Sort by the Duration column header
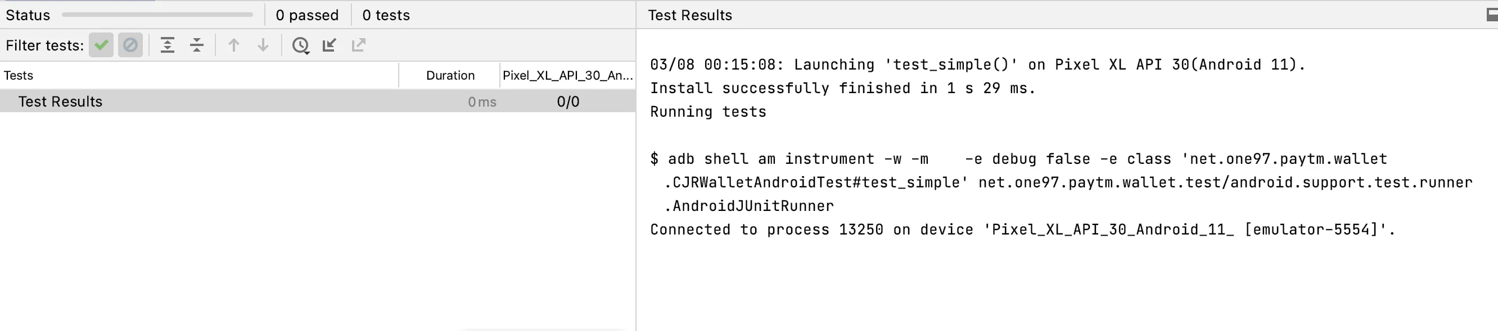Screen dimensions: 1498x331 450,75
